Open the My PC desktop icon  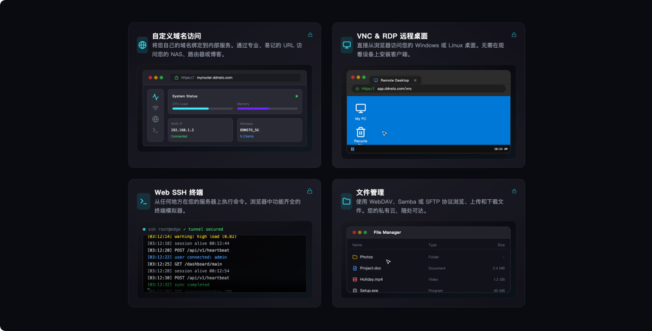click(360, 111)
